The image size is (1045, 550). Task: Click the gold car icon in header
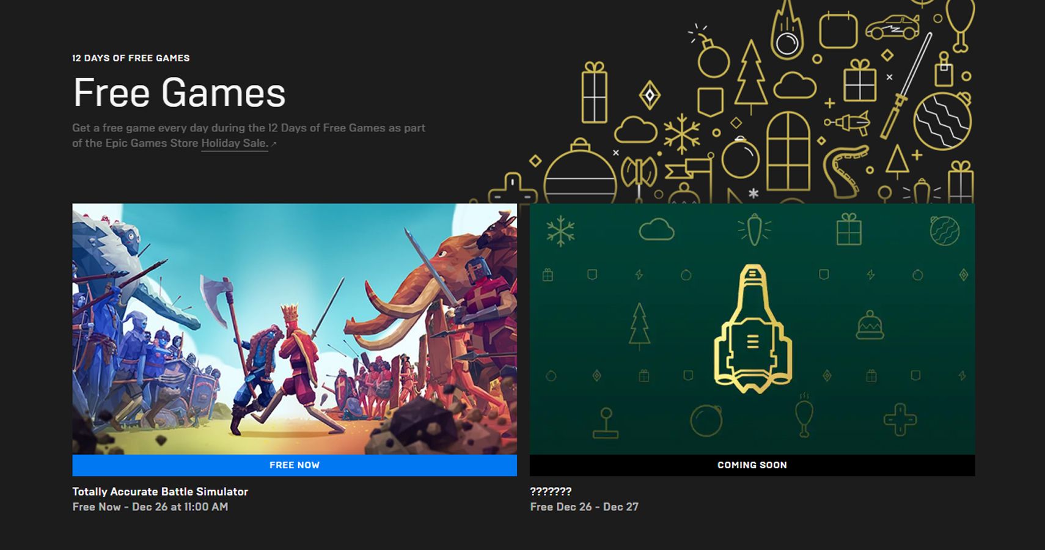pos(892,28)
